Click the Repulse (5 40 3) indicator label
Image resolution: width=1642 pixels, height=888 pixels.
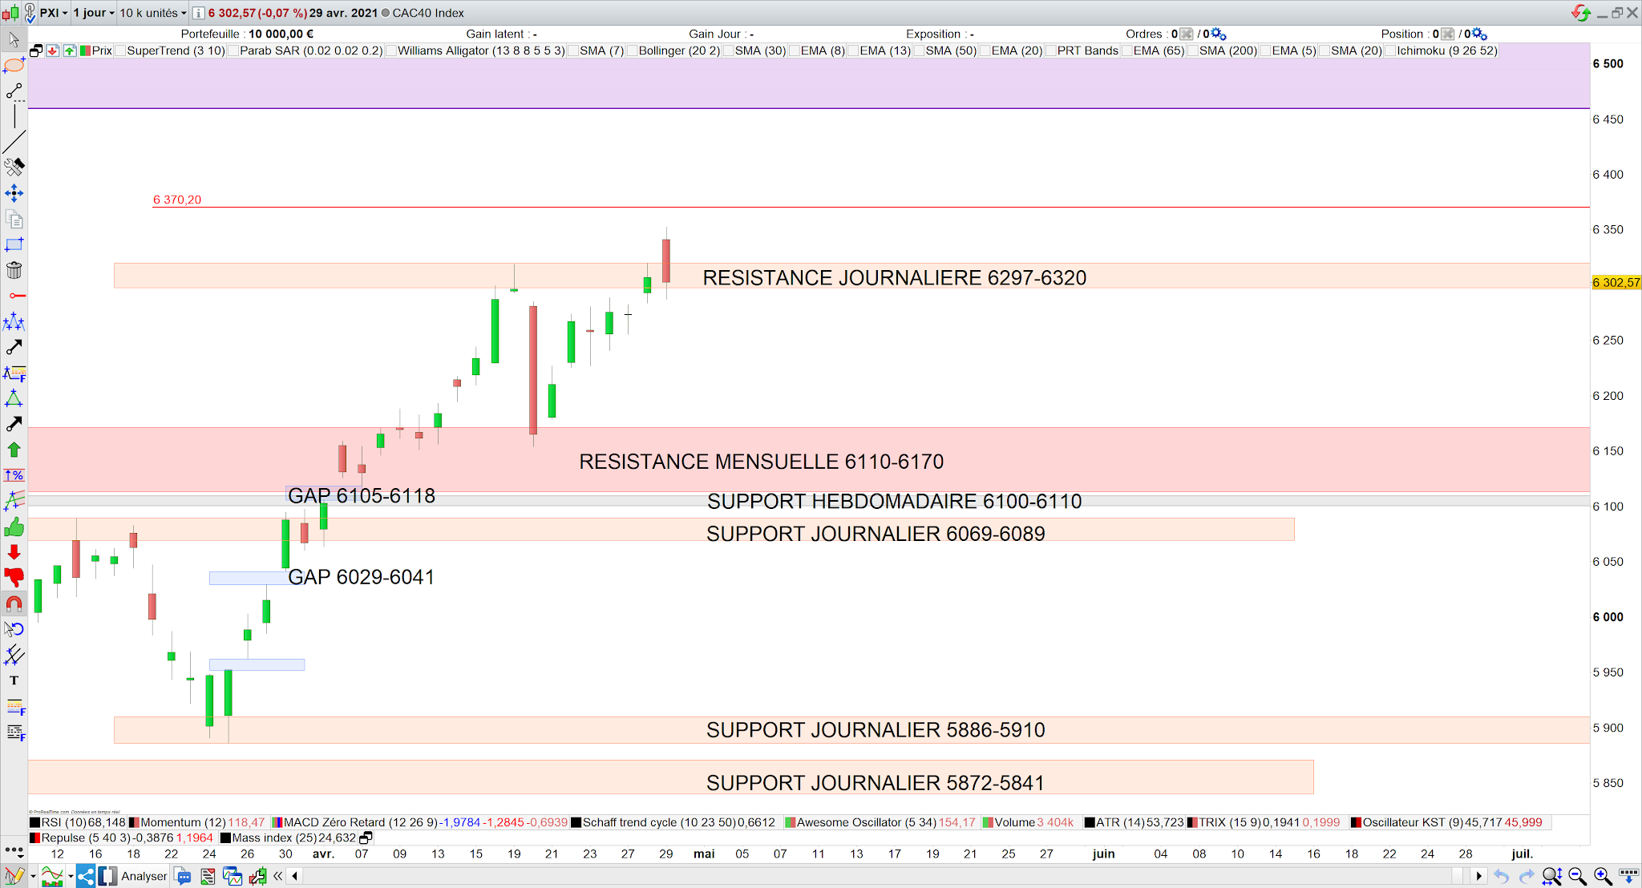pyautogui.click(x=86, y=838)
